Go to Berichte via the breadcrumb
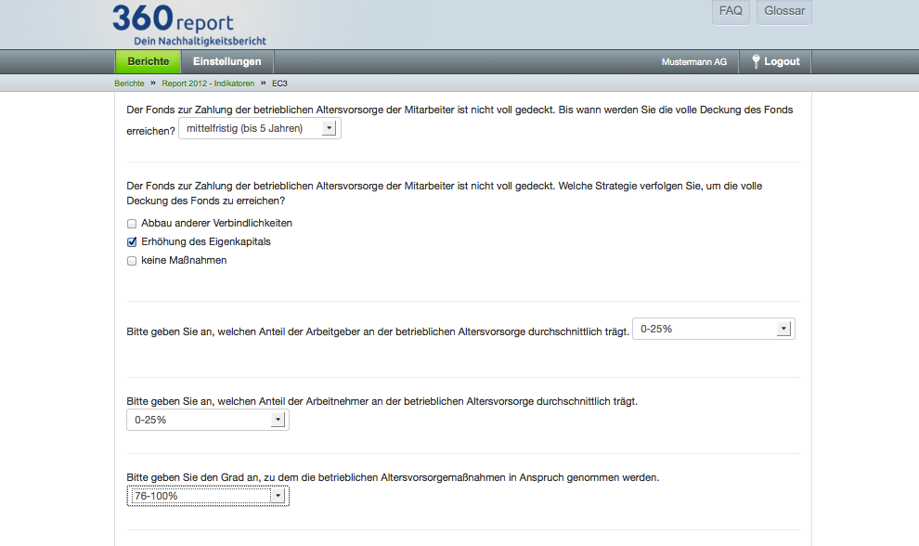The image size is (919, 546). click(129, 83)
